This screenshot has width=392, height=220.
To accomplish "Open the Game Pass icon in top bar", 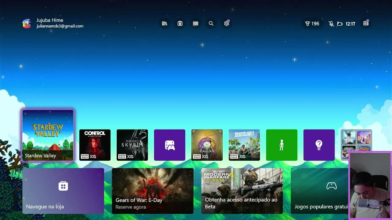I will click(195, 24).
